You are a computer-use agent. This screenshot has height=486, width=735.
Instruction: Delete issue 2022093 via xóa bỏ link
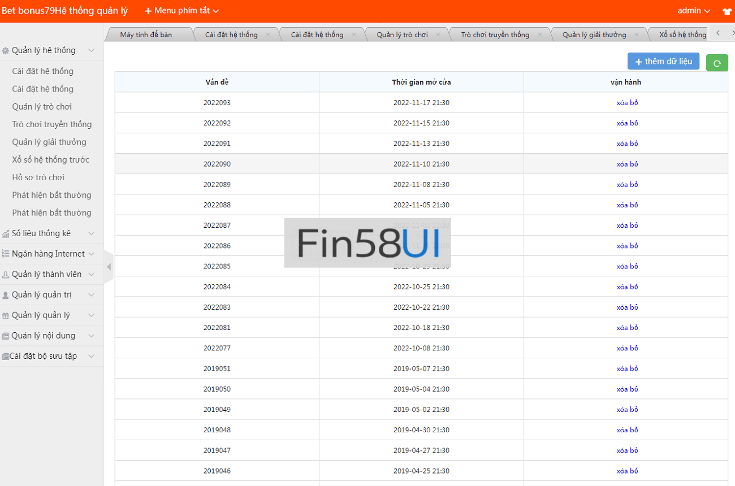click(x=627, y=103)
